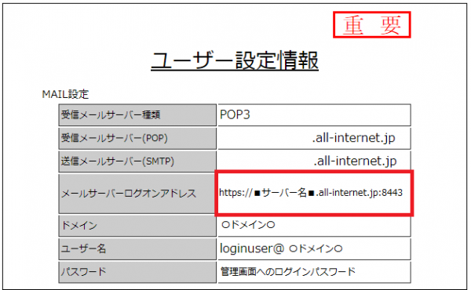Select the 送信メールサーバー(SMTP) label cell
Image resolution: width=471 pixels, height=290 pixels.
(x=137, y=161)
